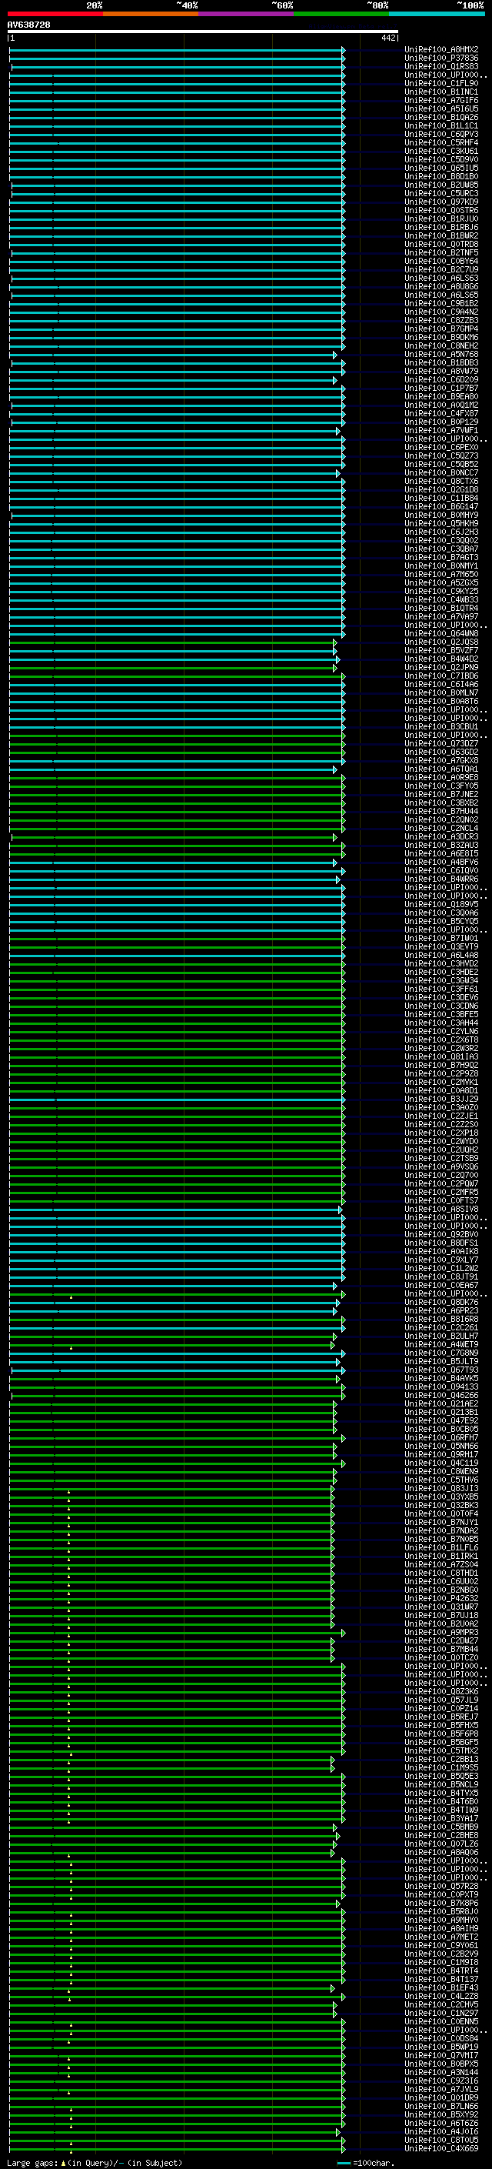Select hit label UniRef100_B8D1B0
Screen dimensions: 492x2169
tap(441, 177)
